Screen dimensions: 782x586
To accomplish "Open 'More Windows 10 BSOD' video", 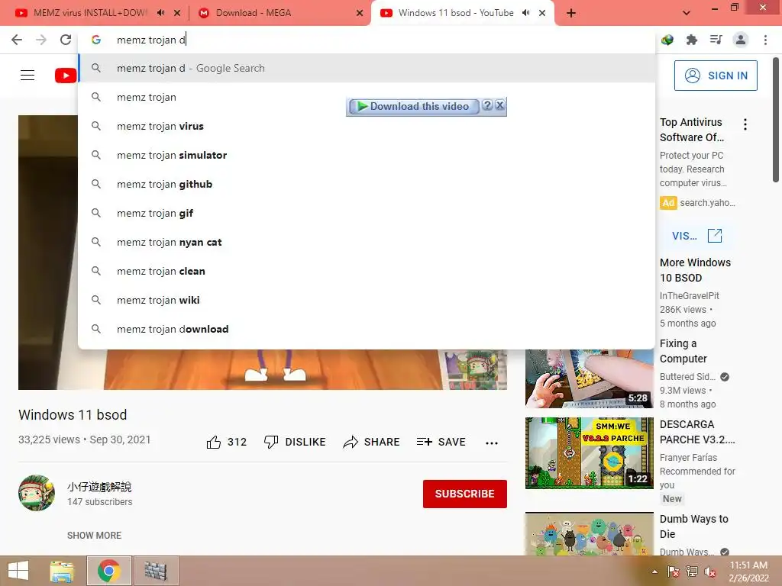I will [695, 270].
